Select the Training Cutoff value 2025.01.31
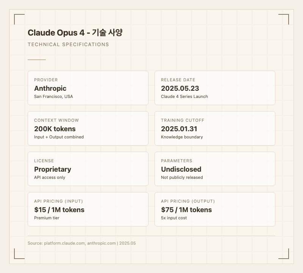Screen dimensions: 303x273 pos(179,129)
